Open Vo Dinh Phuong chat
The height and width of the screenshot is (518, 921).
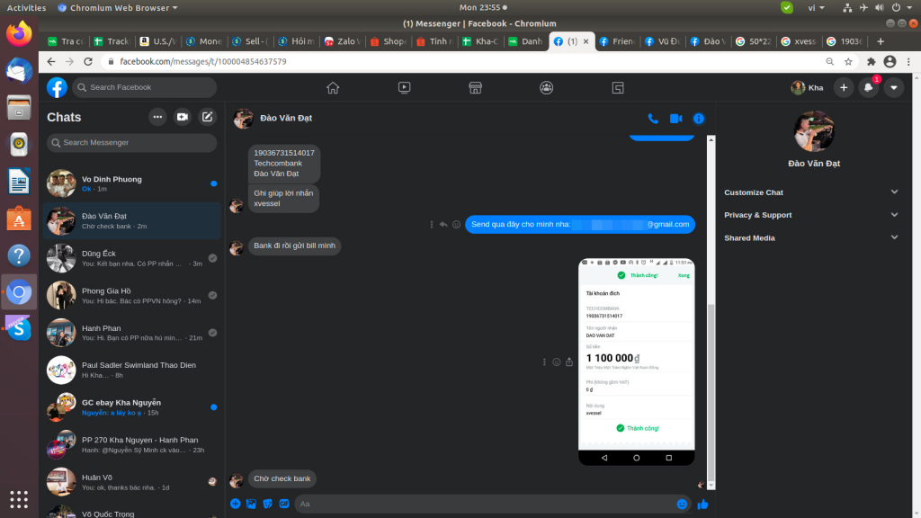click(x=131, y=183)
